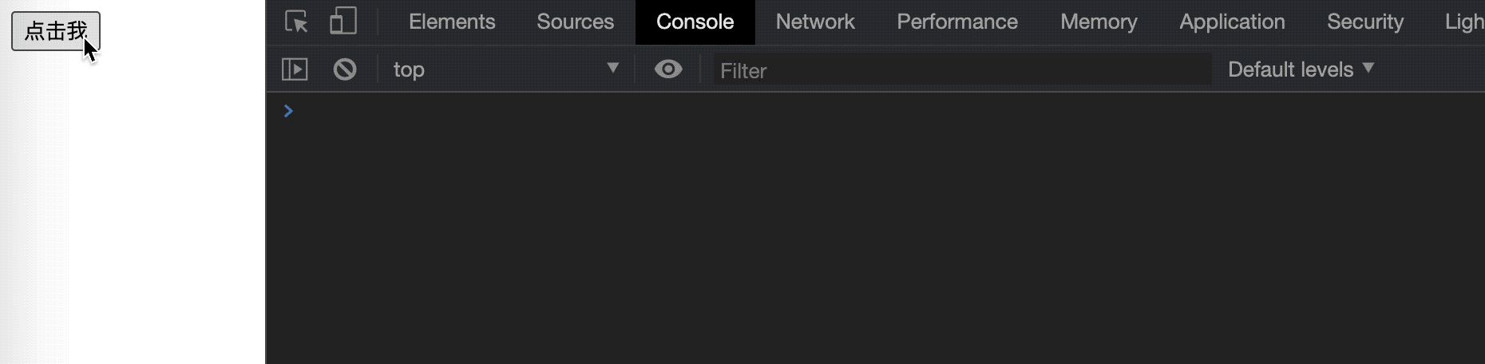Viewport: 1485px width, 364px height.
Task: Clear console with the ban icon
Action: [x=345, y=69]
